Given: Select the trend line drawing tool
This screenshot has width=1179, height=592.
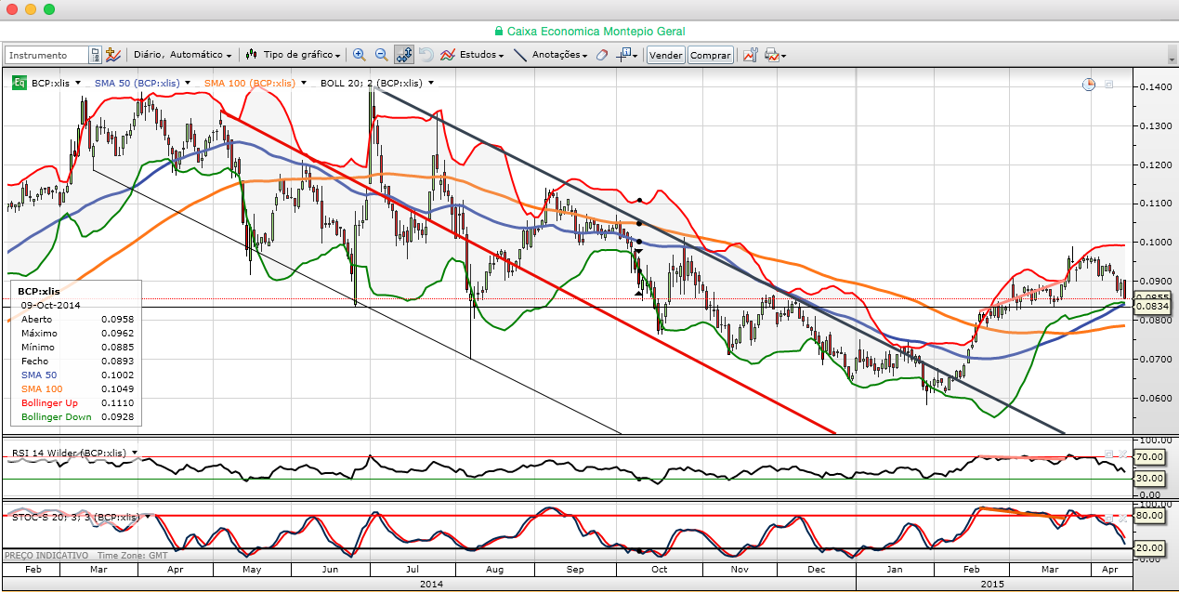Looking at the screenshot, I should (x=520, y=55).
